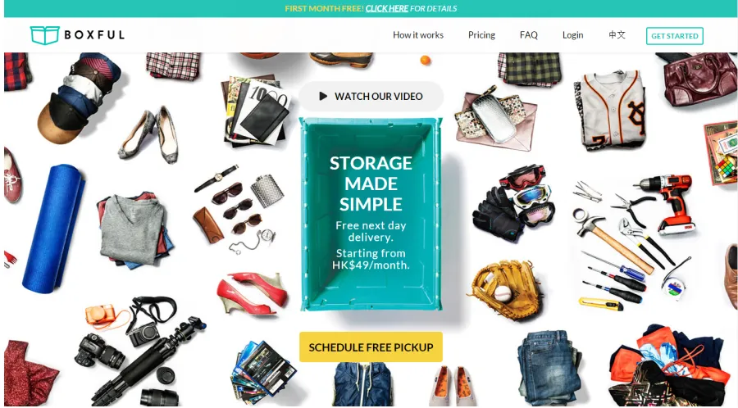
Task: Click the orange power drill image
Action: click(668, 203)
